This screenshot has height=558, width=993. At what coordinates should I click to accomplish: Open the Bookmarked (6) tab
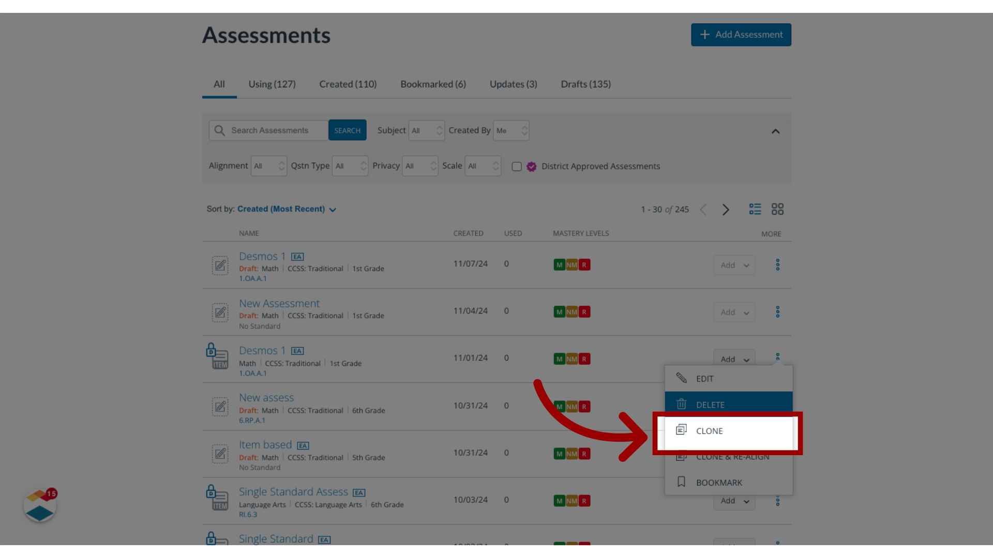pyautogui.click(x=433, y=84)
